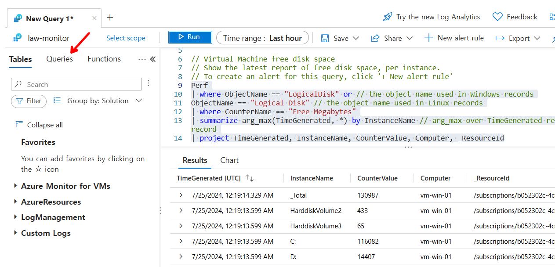Open the Share dropdown chevron
555x267 pixels.
tap(410, 38)
